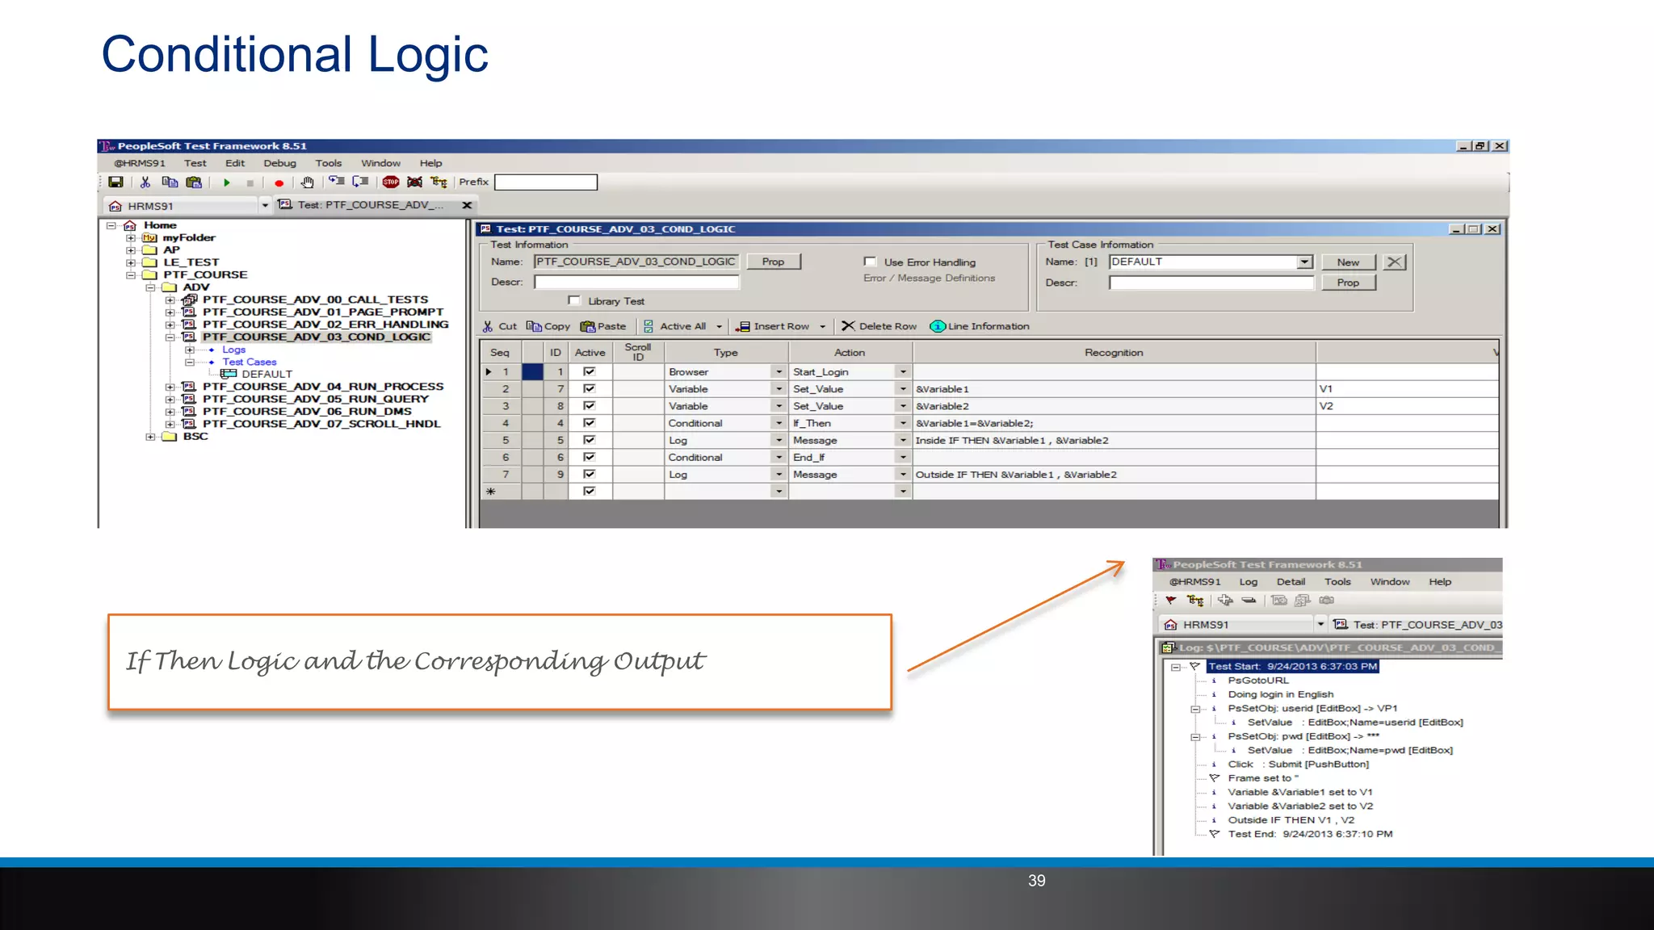The height and width of the screenshot is (930, 1654).
Task: Open the Test menu
Action: tap(195, 163)
